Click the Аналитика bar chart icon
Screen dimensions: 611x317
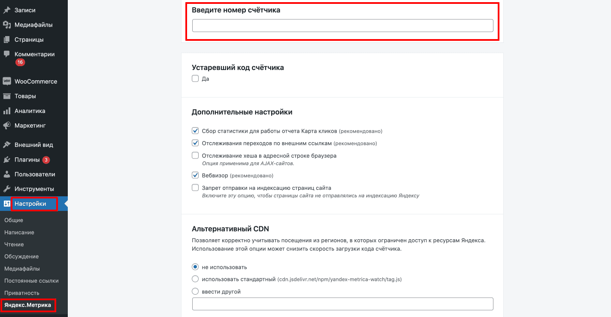coord(7,111)
